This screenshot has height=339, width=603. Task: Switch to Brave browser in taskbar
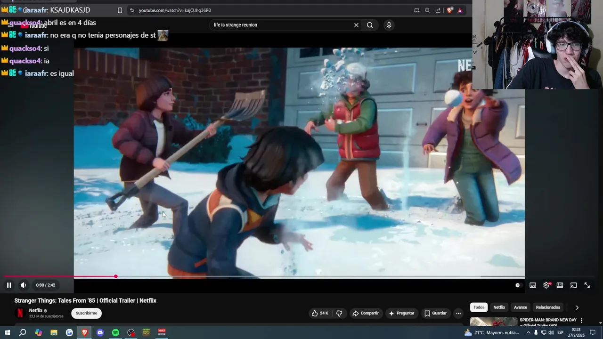[85, 332]
